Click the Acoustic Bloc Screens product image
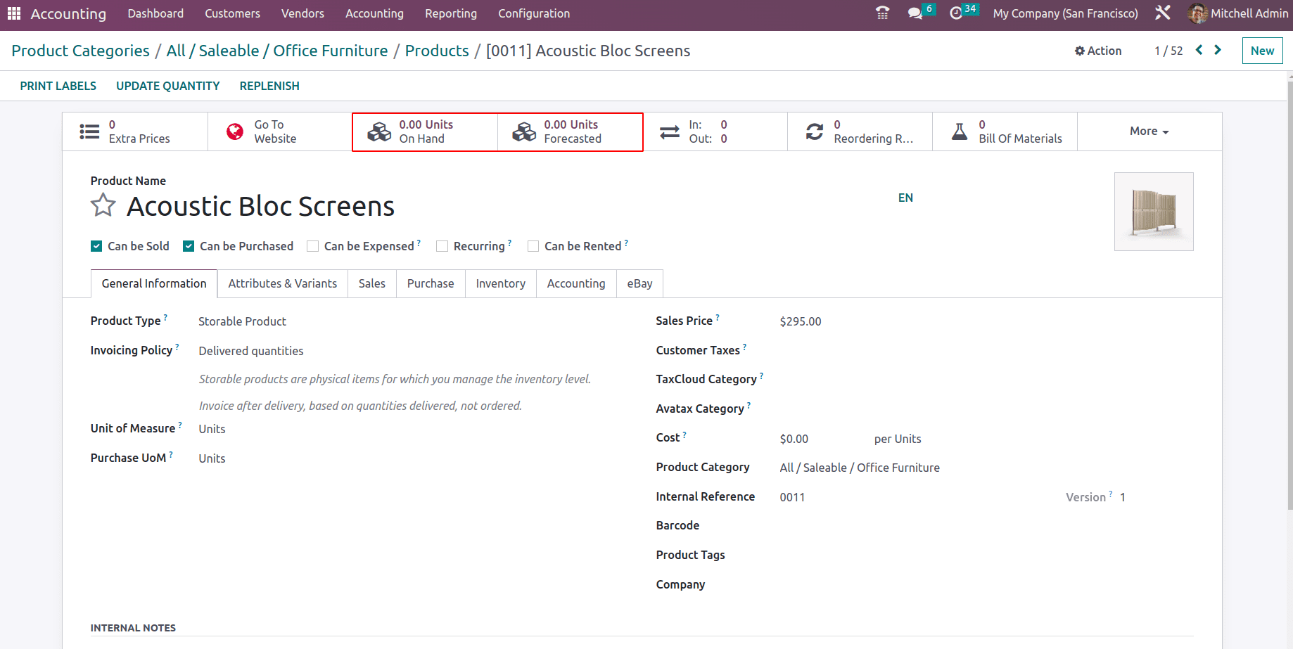Screen dimensions: 1293x649 (x=1154, y=212)
